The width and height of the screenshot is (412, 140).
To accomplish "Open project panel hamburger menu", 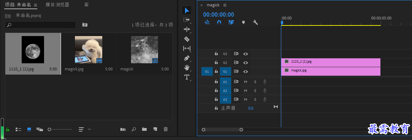I will (36, 5).
